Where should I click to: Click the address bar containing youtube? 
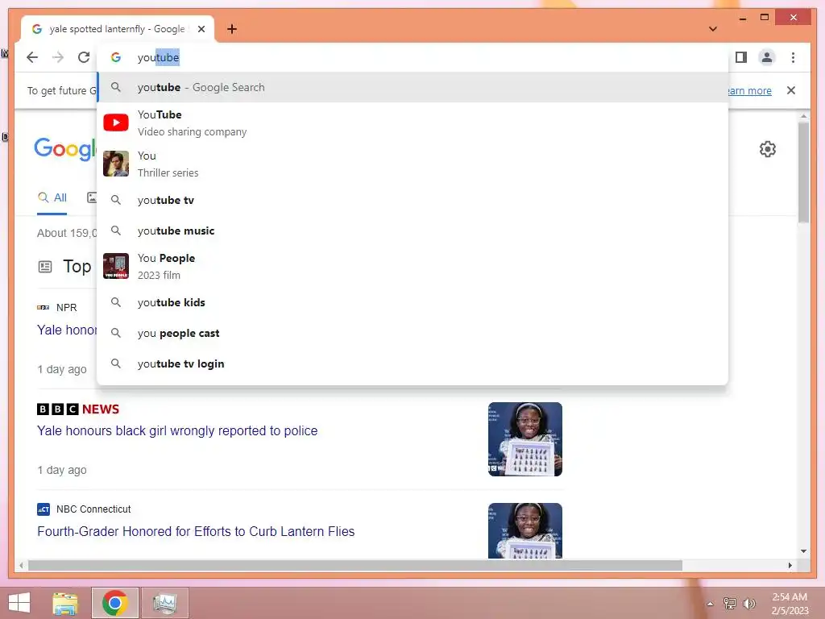pyautogui.click(x=413, y=57)
